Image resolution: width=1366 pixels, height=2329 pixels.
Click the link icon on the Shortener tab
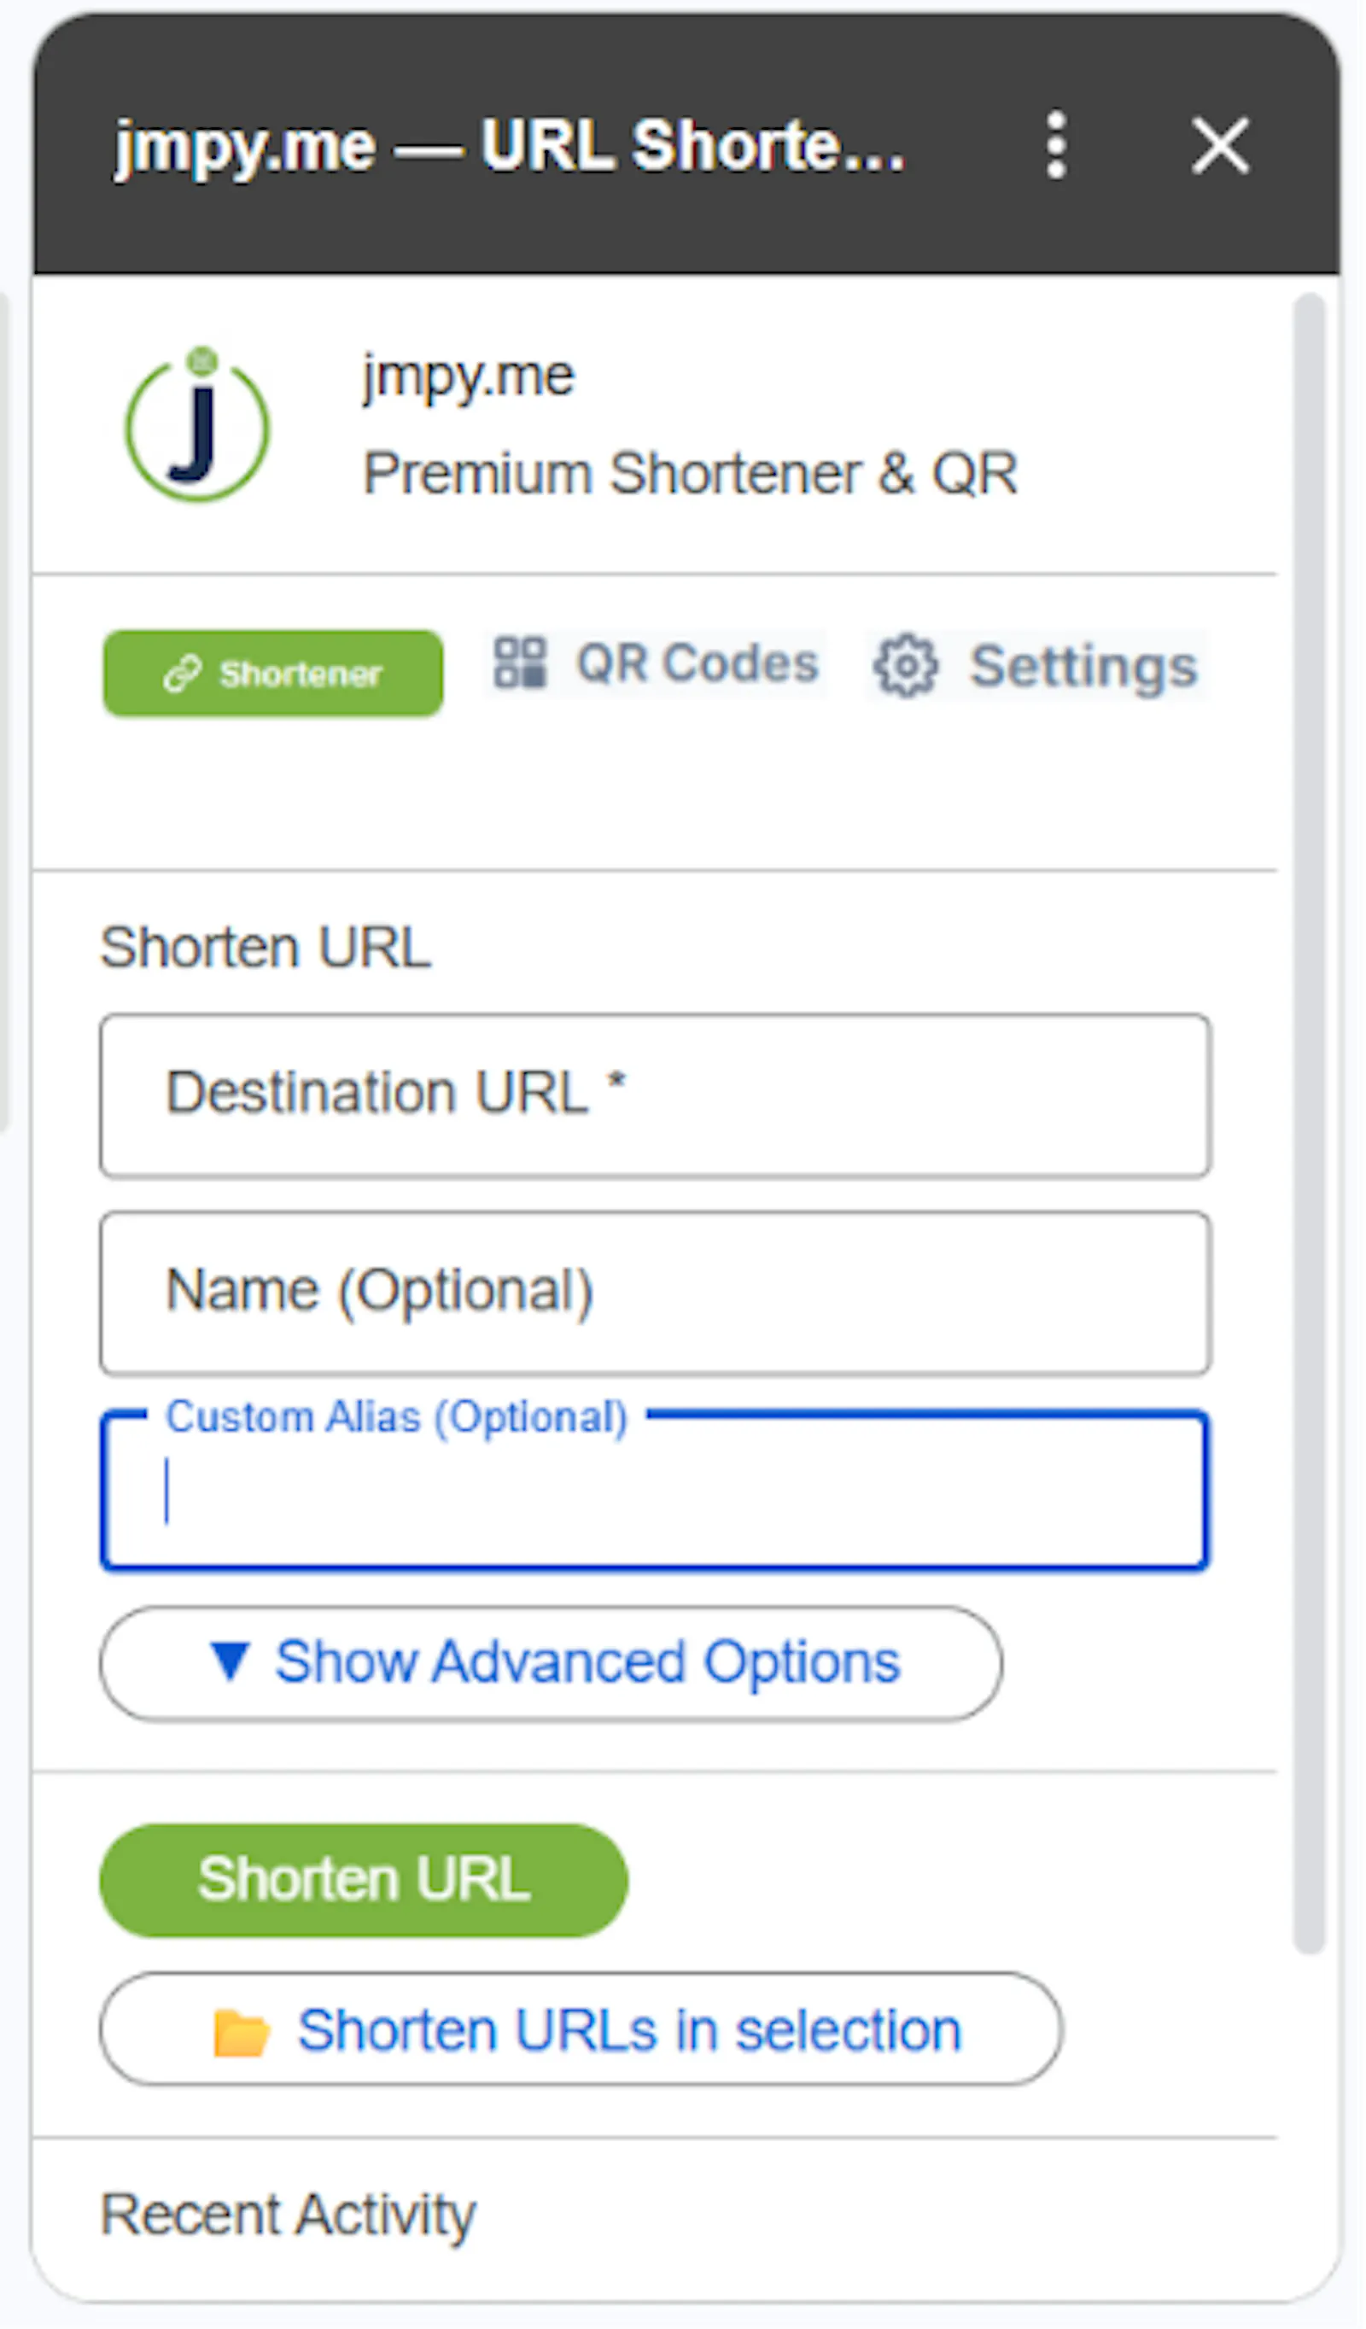point(182,674)
